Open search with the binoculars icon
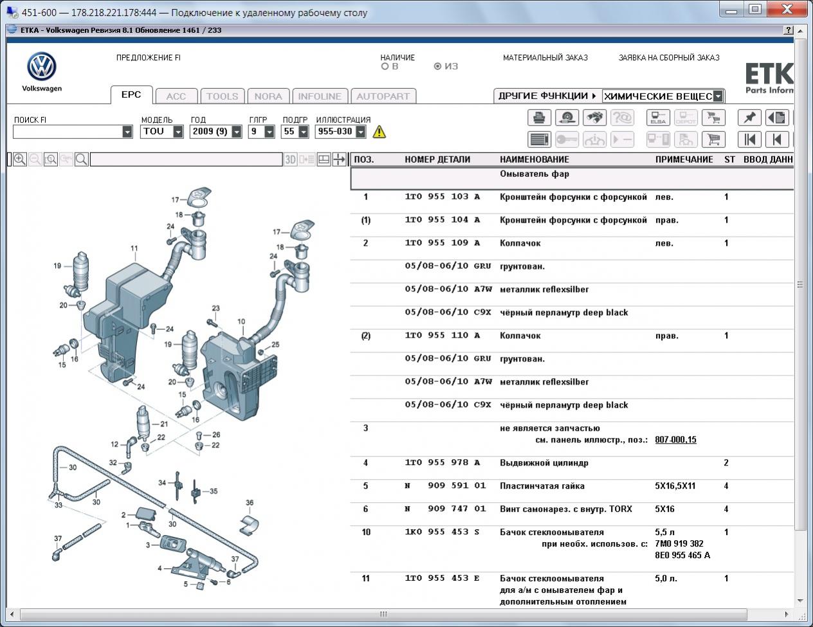Screen dimensions: 813x627 (x=594, y=118)
